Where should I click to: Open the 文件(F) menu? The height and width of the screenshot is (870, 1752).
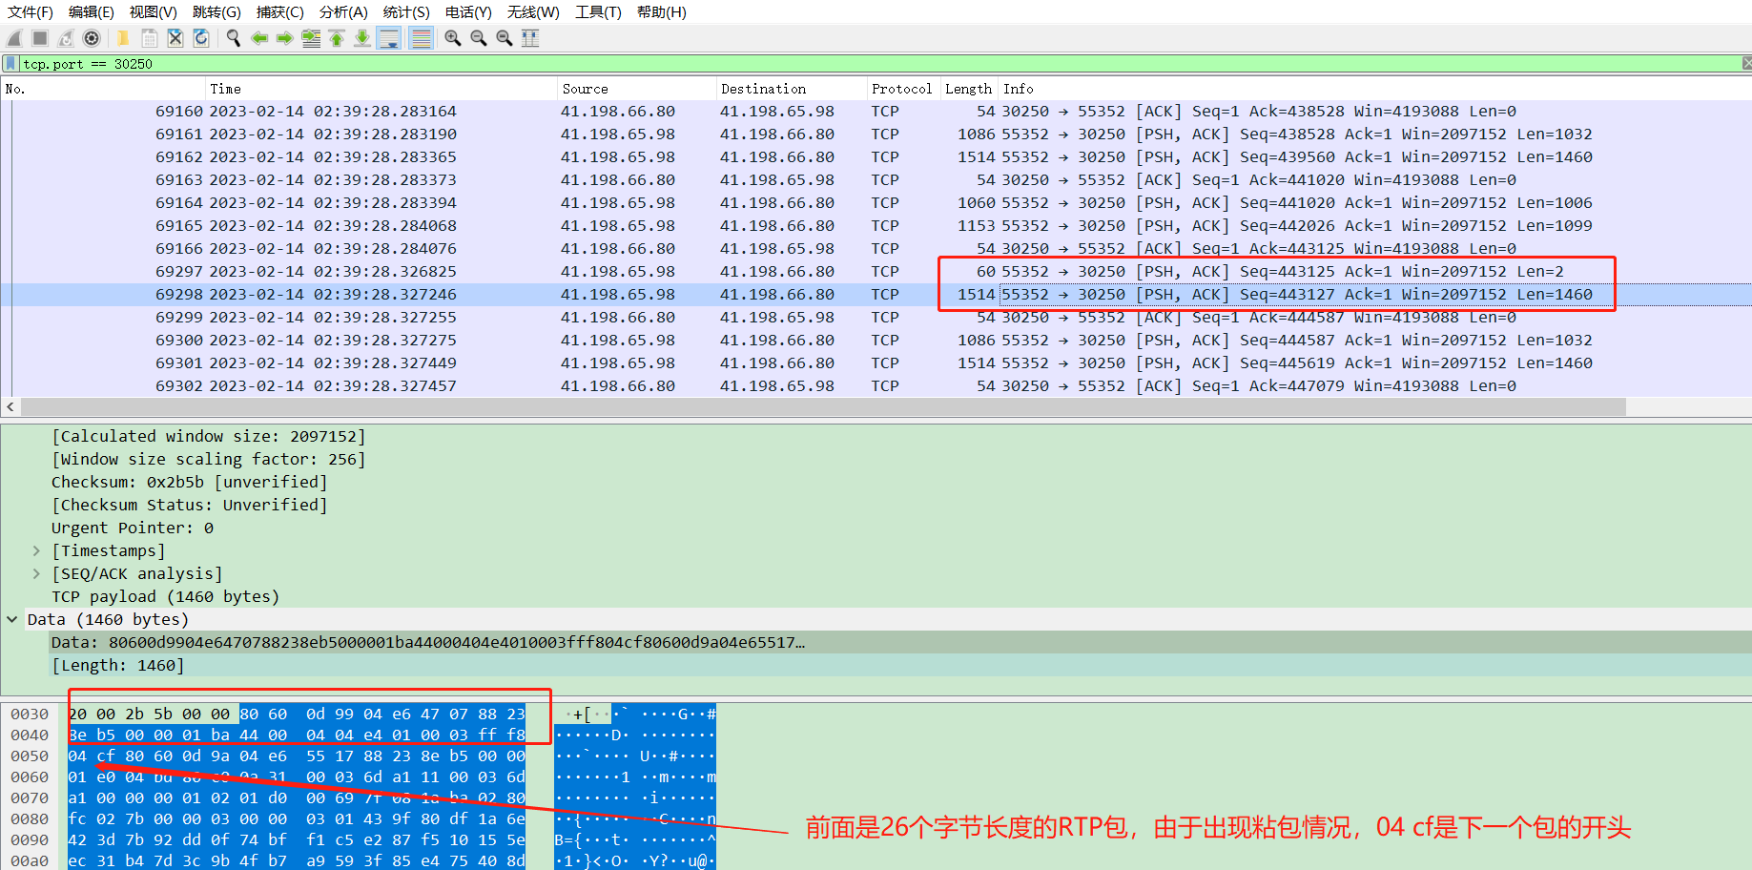31,12
